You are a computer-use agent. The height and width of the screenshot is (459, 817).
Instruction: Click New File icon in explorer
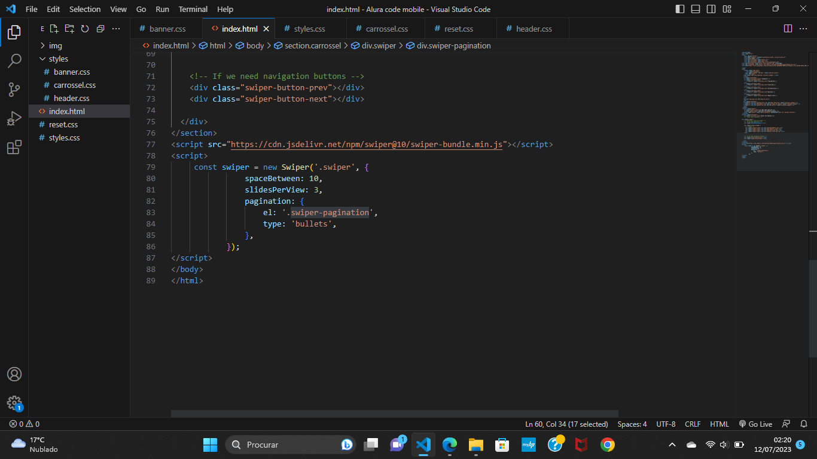click(54, 29)
